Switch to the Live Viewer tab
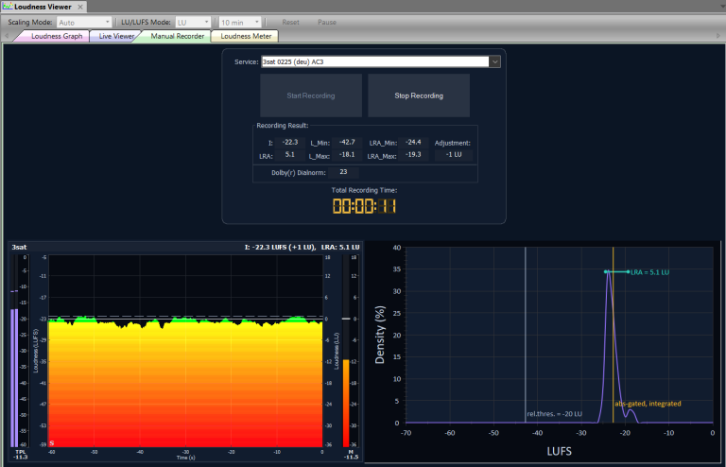 pyautogui.click(x=116, y=36)
